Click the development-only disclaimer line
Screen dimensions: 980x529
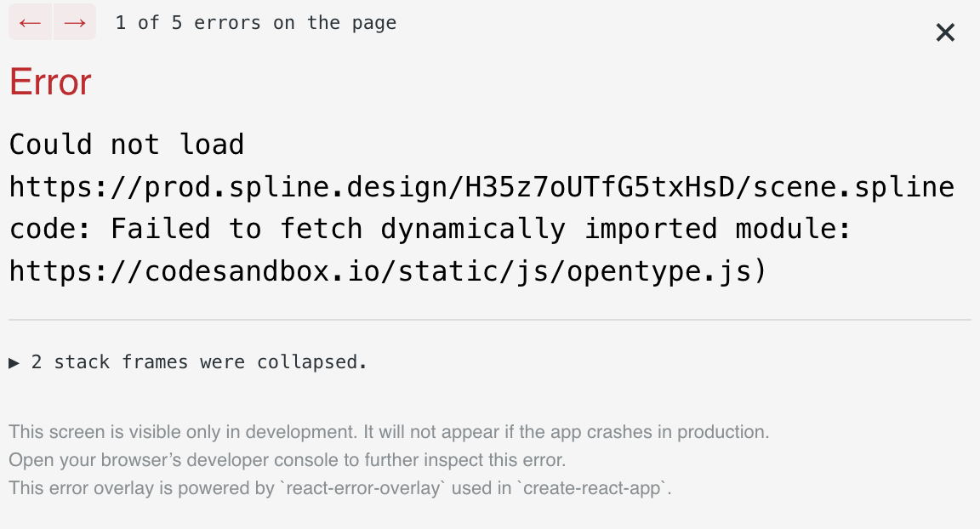pos(388,432)
